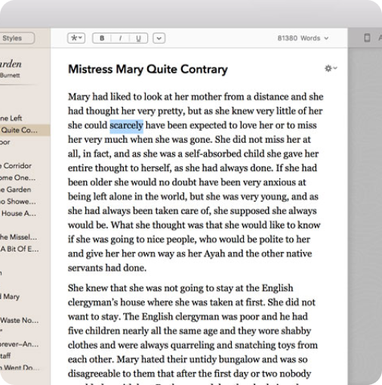Open the 'he Missel...' chapter in sidebar
The width and height of the screenshot is (382, 385).
[18, 237]
